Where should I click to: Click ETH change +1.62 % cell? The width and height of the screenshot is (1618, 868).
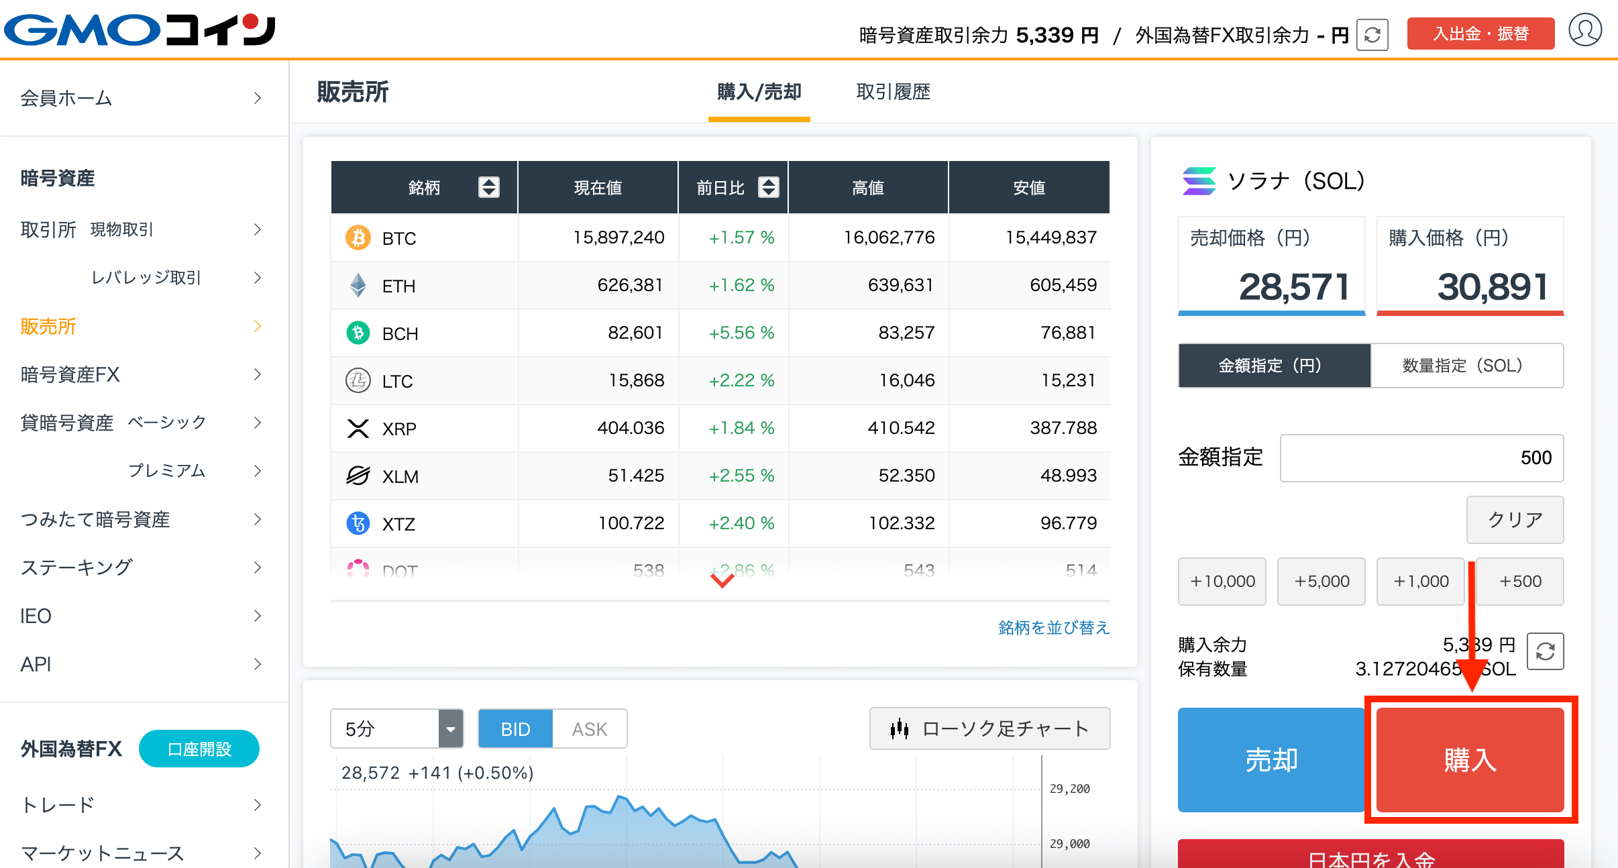click(733, 285)
